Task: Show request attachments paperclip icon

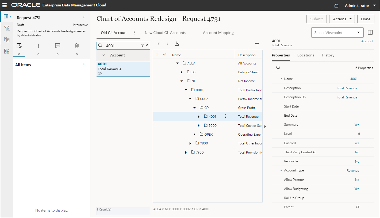Action: click(77, 46)
